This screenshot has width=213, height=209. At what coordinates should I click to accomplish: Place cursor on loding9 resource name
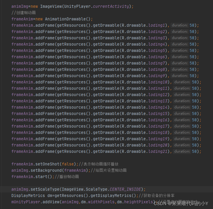157,76
